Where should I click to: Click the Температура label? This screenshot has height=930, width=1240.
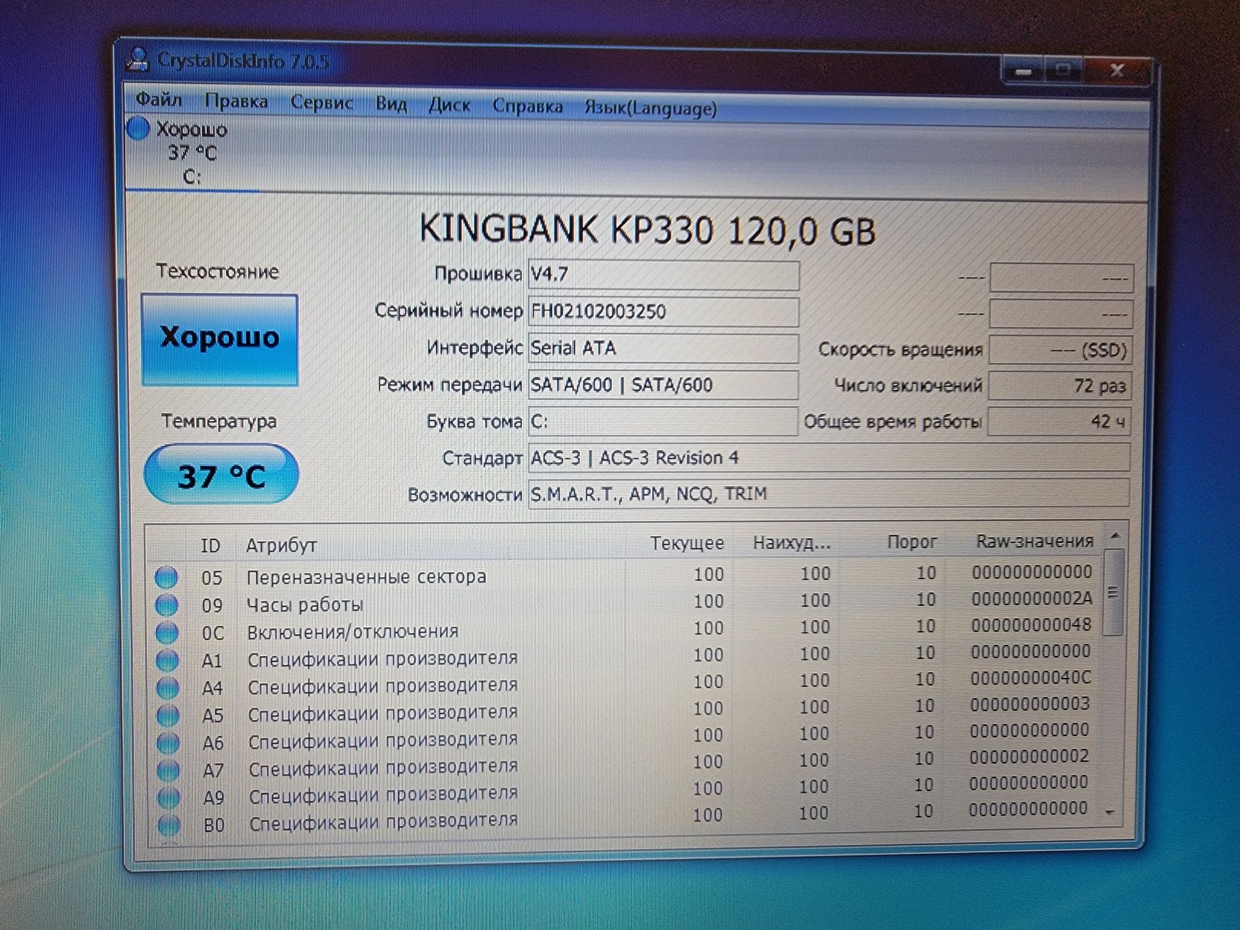219,421
